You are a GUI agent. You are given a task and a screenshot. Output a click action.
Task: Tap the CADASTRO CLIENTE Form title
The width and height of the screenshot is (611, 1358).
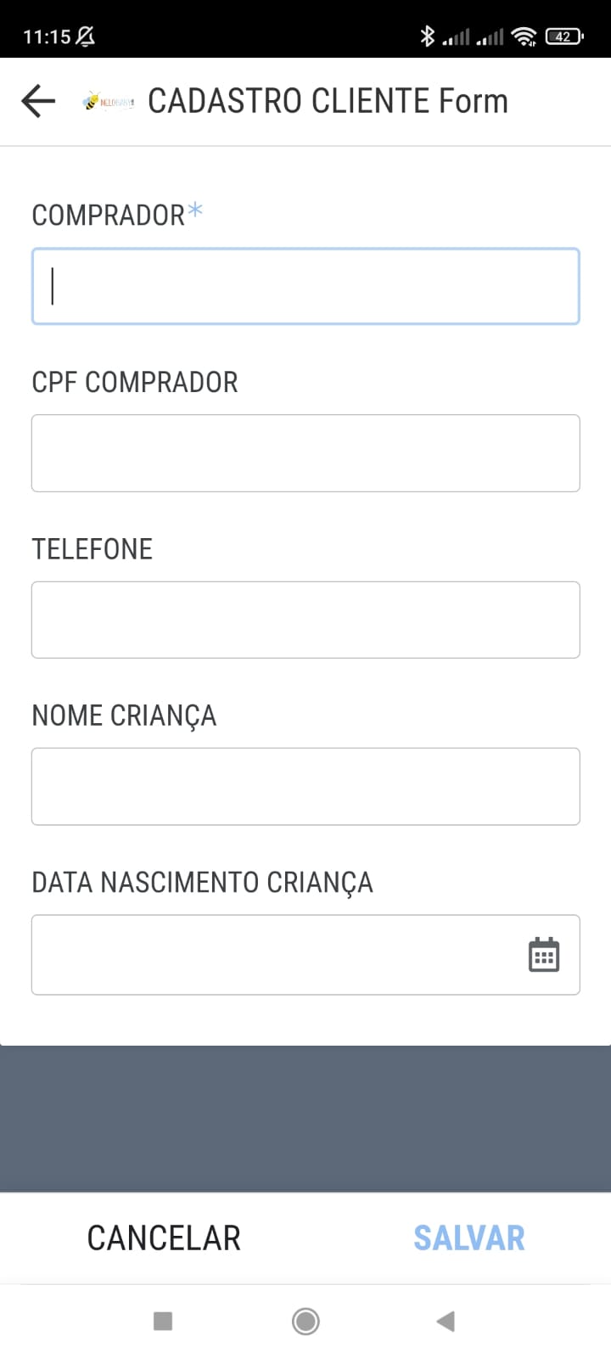tap(328, 101)
